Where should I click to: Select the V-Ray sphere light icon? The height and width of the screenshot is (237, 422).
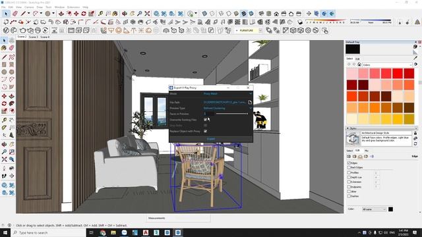(x=119, y=30)
